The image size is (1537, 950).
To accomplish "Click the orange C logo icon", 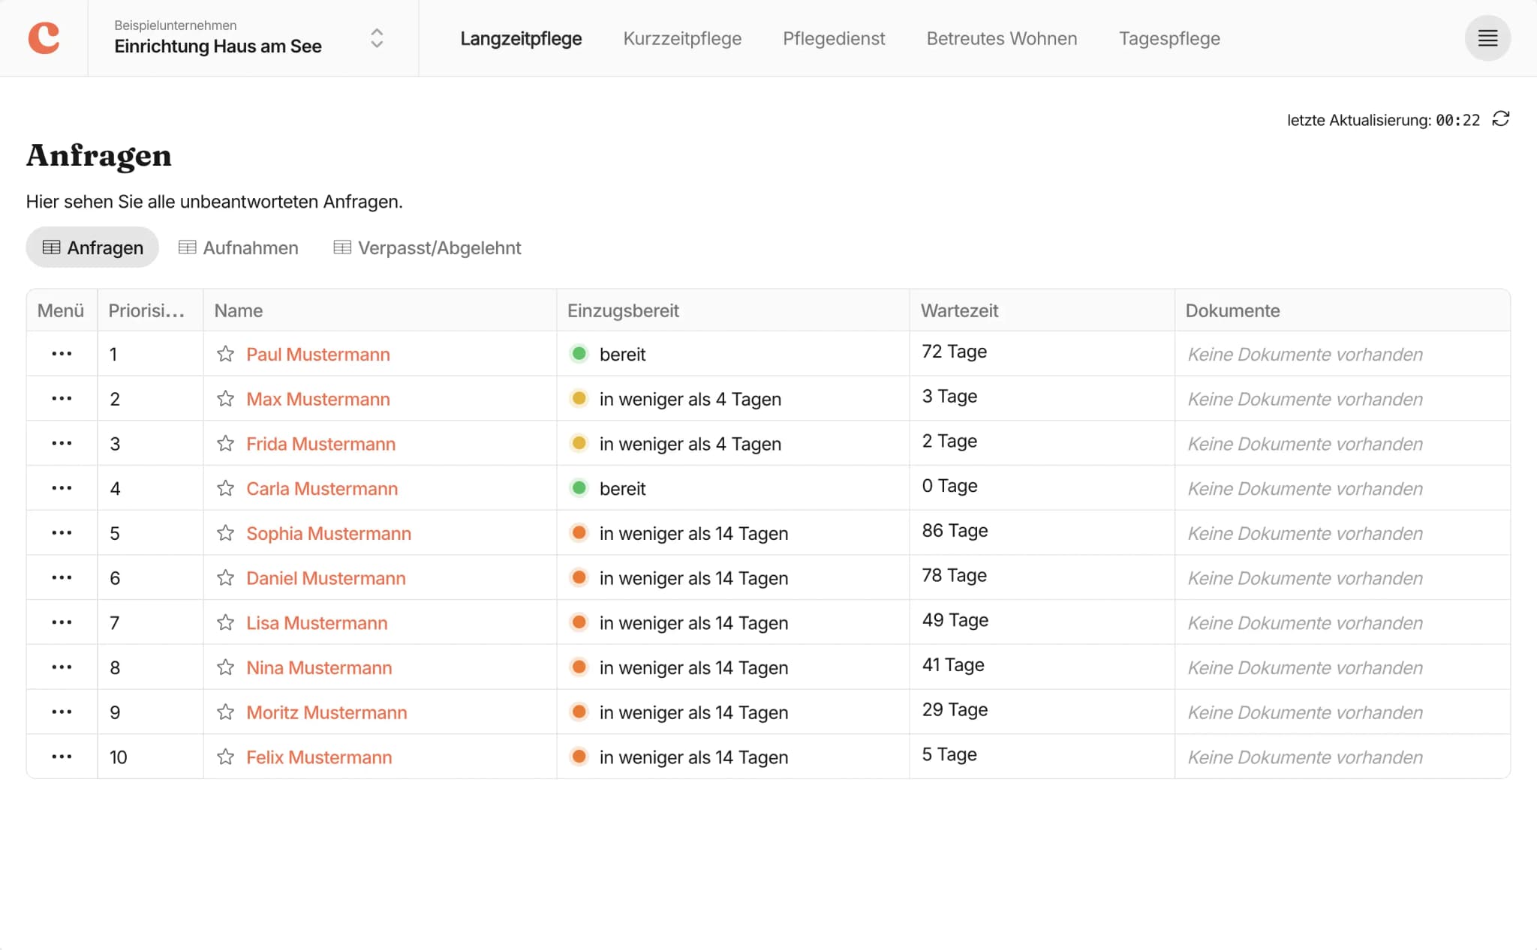I will 44,37.
